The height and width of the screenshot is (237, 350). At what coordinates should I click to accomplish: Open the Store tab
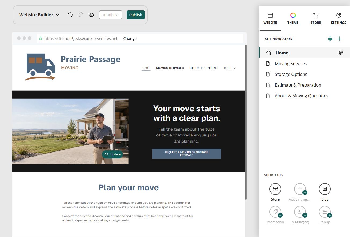(x=316, y=18)
